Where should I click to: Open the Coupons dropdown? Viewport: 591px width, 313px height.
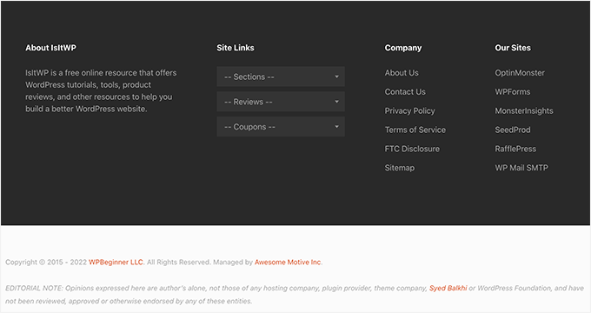coord(281,127)
